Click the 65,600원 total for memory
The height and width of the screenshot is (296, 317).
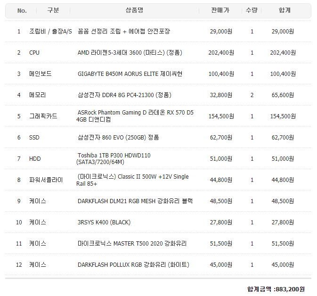283,95
